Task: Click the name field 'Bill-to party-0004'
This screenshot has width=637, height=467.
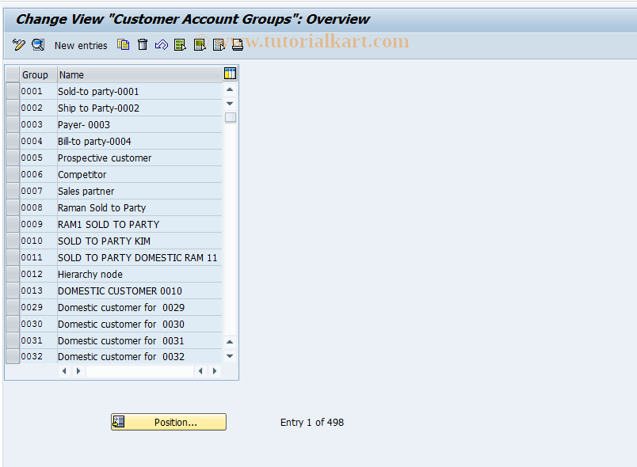Action: tap(139, 141)
